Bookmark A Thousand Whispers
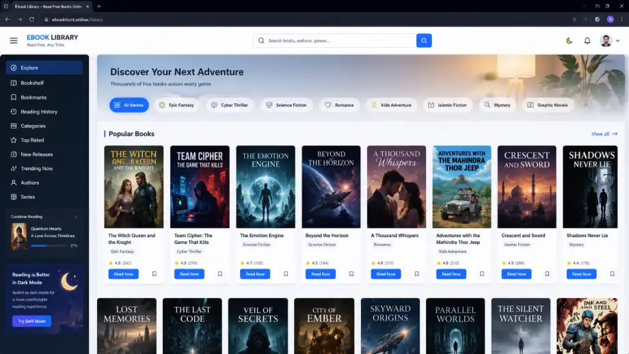The width and height of the screenshot is (629, 354). coord(416,274)
